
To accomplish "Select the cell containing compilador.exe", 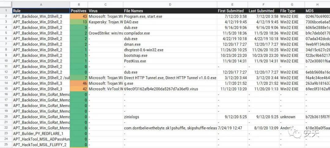I will click(170, 33).
